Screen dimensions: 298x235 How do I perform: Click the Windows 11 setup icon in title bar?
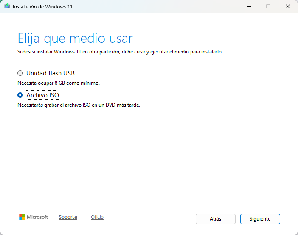7,6
